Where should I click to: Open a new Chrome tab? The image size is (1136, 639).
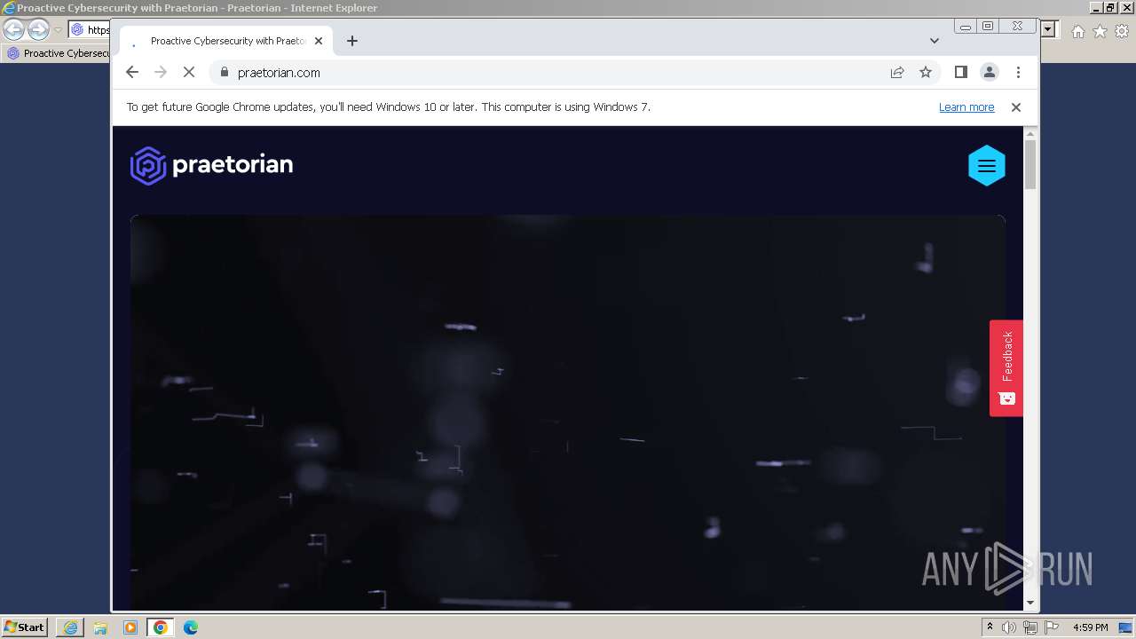(352, 41)
